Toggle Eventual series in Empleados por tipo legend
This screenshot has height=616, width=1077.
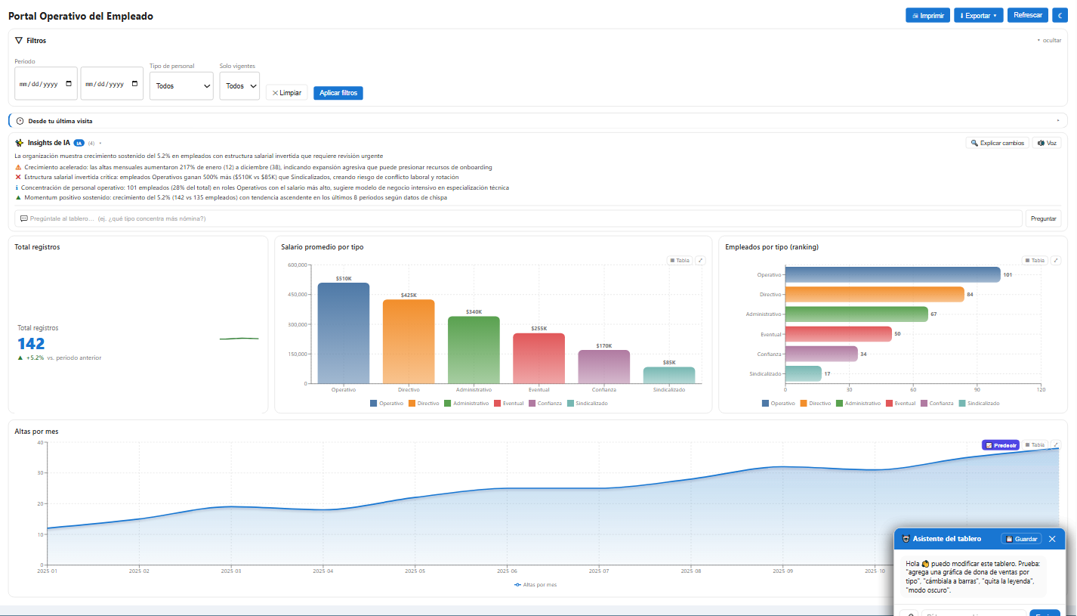[x=900, y=404]
